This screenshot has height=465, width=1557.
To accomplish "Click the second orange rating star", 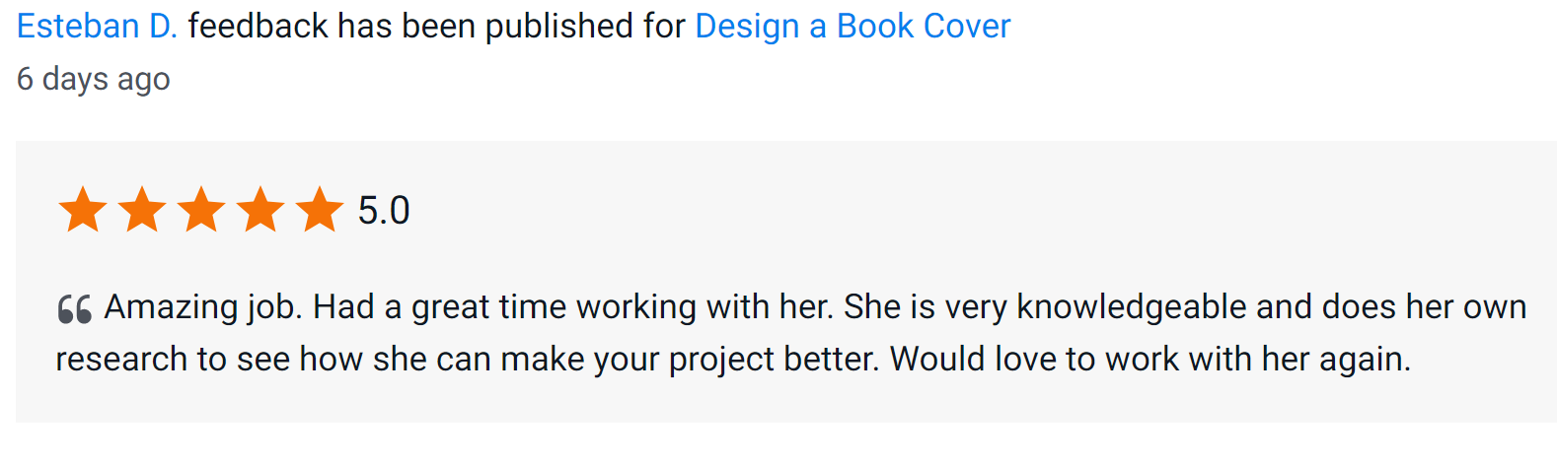I will point(142,210).
